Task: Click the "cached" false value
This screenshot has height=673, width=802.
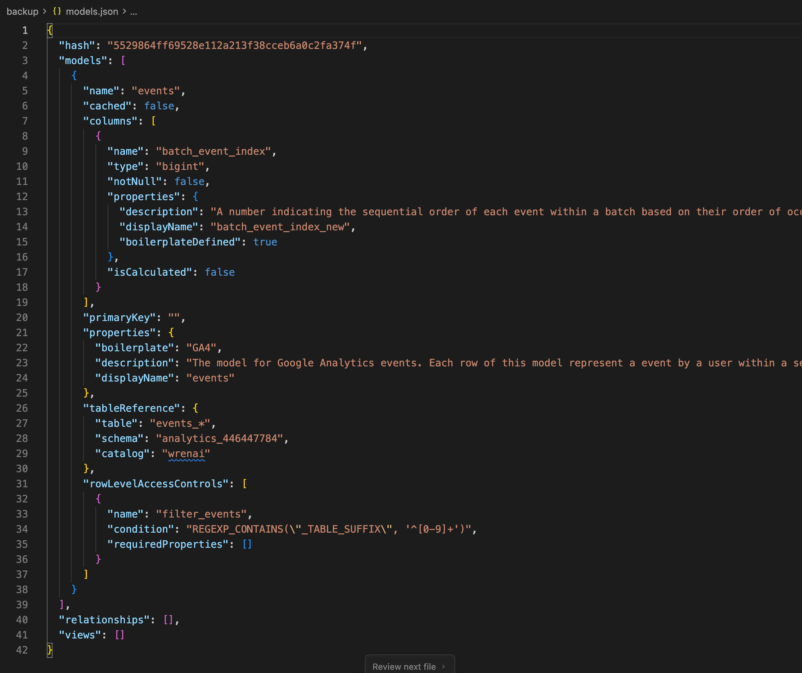Action: pos(159,106)
